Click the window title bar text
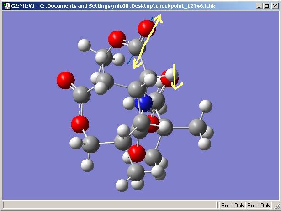Image resolution: width=281 pixels, height=211 pixels. (x=113, y=6)
